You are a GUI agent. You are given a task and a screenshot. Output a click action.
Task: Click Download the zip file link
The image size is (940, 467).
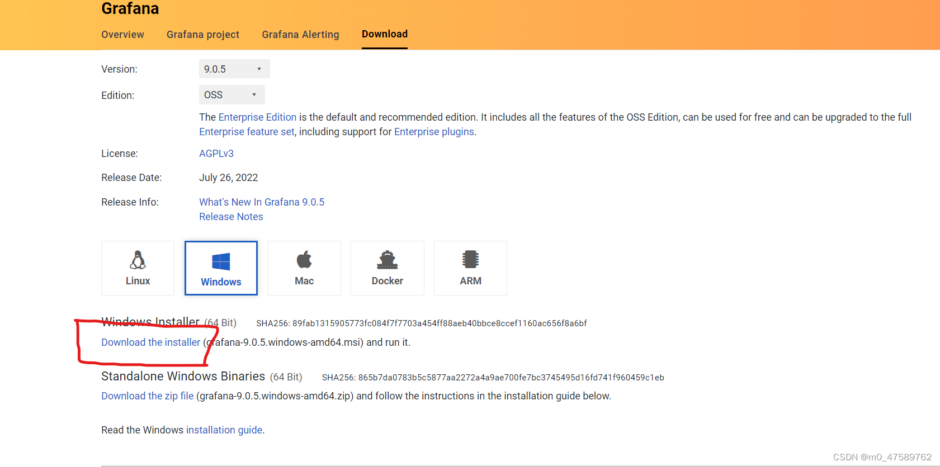(x=148, y=396)
